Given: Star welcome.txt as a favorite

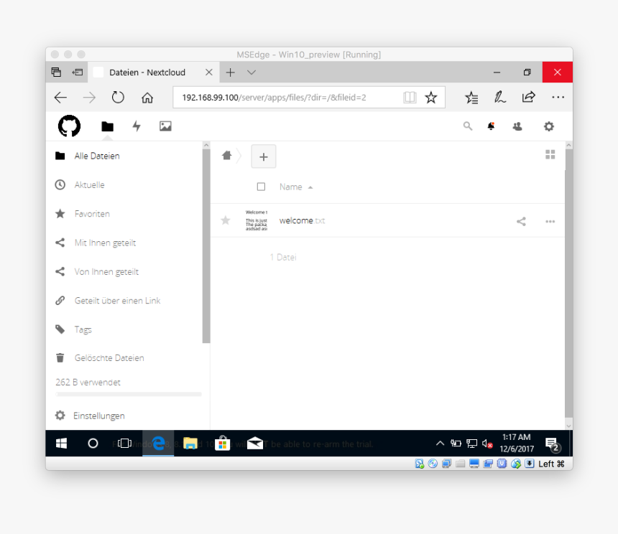Looking at the screenshot, I should click(225, 221).
